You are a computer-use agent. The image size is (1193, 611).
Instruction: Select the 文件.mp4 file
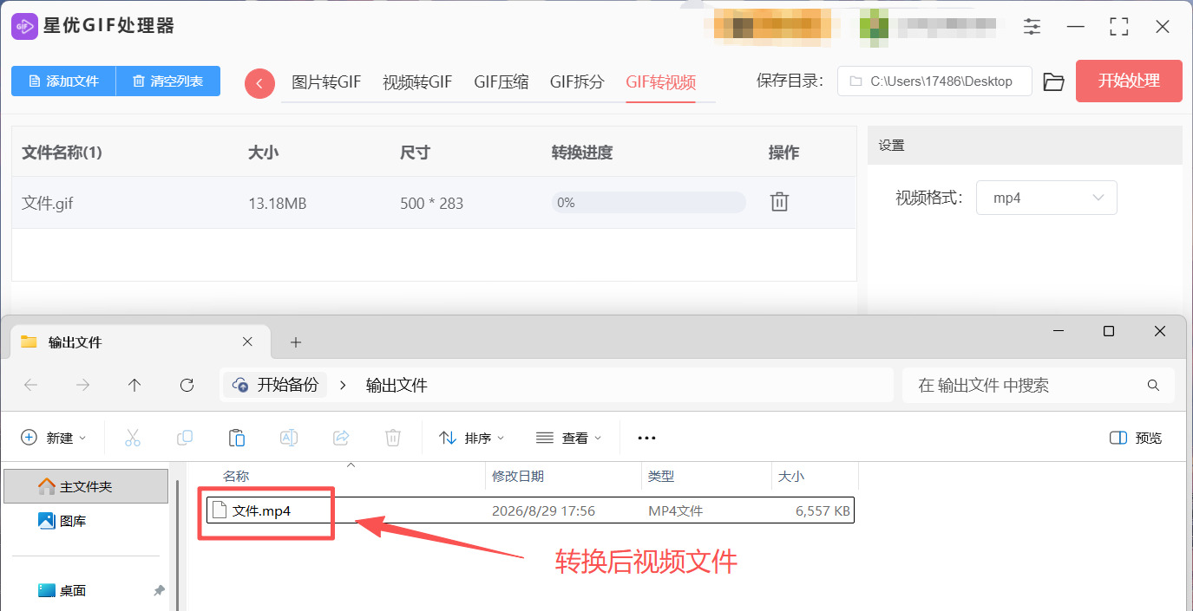tap(530, 510)
